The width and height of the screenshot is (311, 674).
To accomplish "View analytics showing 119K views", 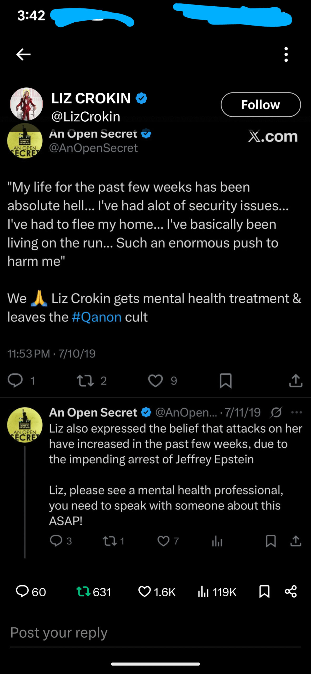I will (203, 592).
